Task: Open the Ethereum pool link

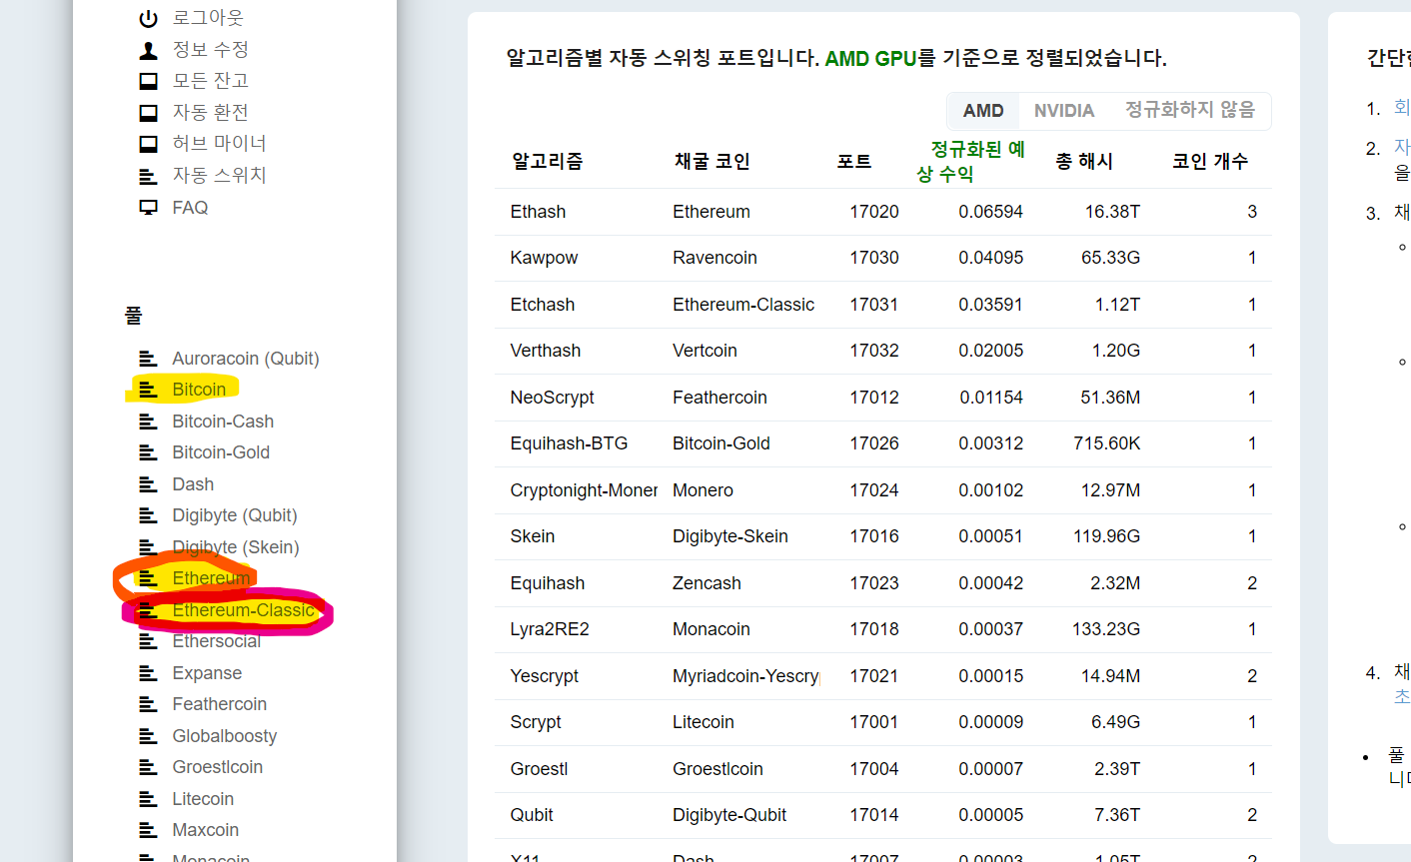Action: [x=211, y=578]
